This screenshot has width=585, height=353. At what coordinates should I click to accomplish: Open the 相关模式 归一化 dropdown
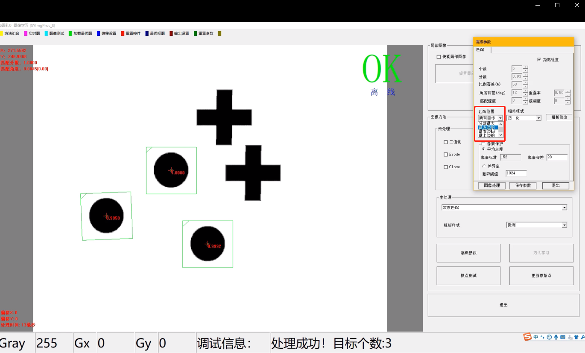point(524,118)
